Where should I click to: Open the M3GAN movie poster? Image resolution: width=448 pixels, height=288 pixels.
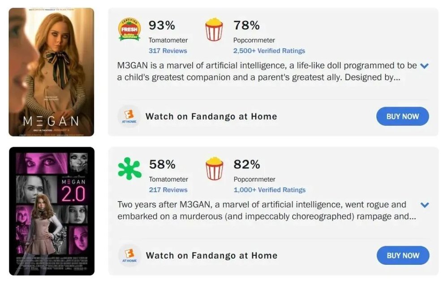click(52, 72)
